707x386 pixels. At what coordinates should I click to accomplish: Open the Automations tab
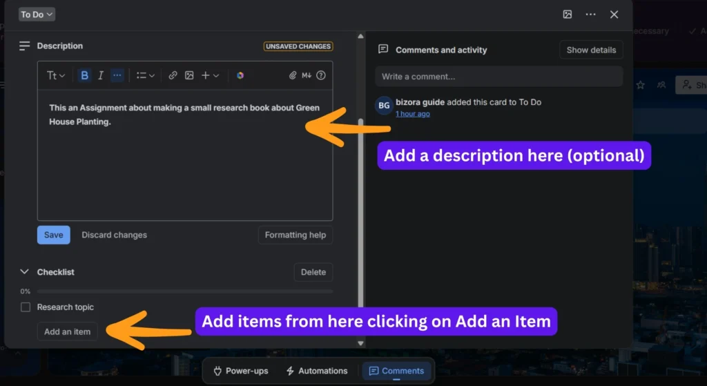[317, 371]
